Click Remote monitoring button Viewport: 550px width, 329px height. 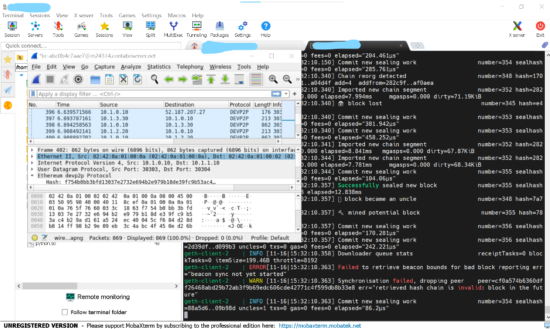click(98, 297)
